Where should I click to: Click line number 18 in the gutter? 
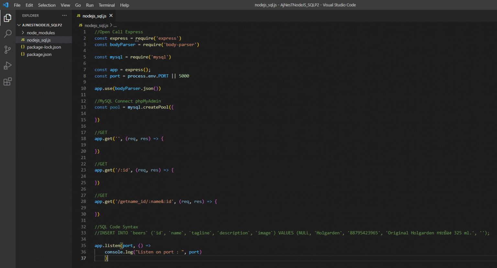pyautogui.click(x=83, y=139)
